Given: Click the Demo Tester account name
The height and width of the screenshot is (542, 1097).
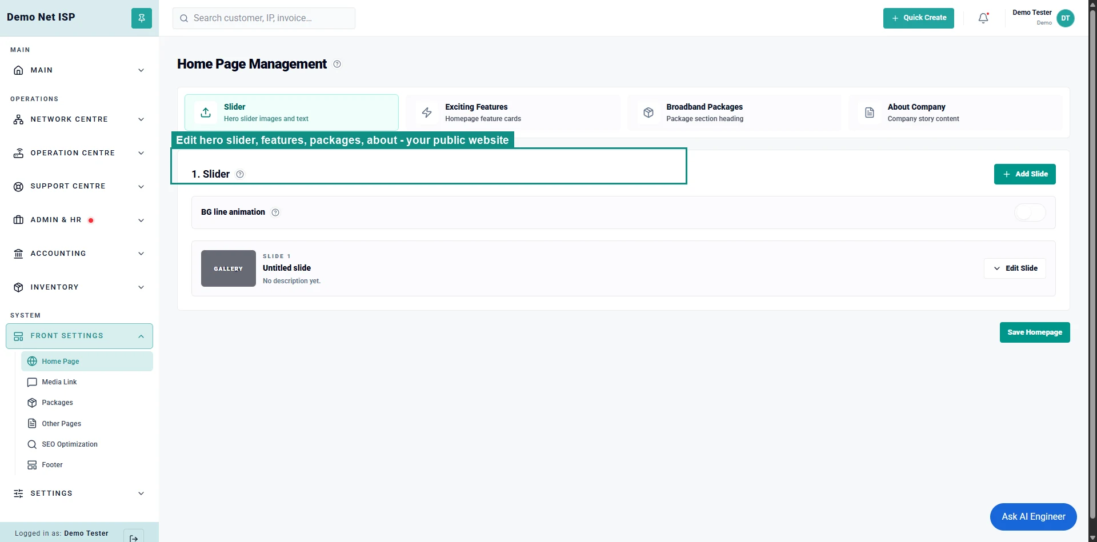Looking at the screenshot, I should point(1032,13).
